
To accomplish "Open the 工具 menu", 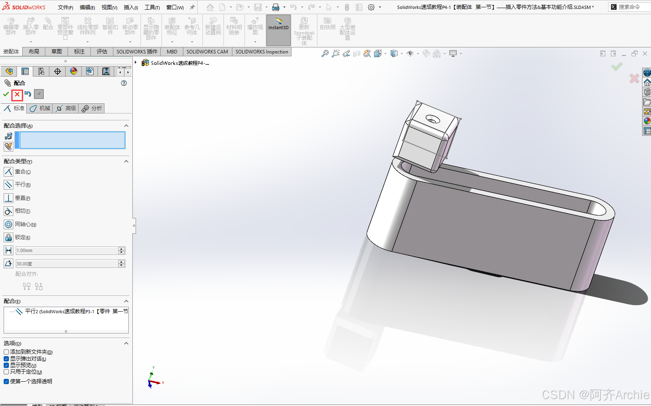I will pyautogui.click(x=152, y=7).
